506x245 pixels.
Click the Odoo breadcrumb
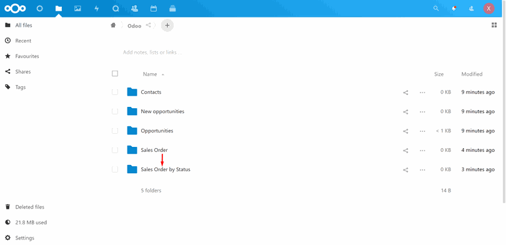(x=134, y=26)
